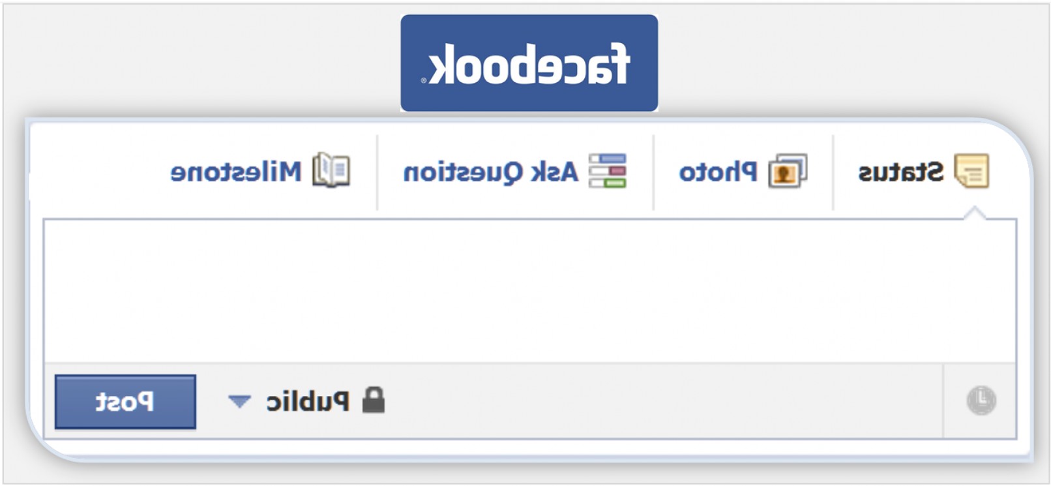The width and height of the screenshot is (1051, 486).
Task: Click the padlock privacy icon
Action: click(x=374, y=401)
